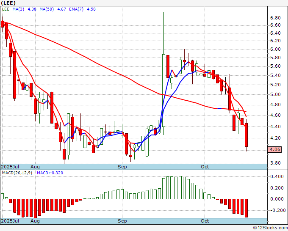288x231 pixels.
Task: Click the 5.20 price axis label
Action: 275,85
